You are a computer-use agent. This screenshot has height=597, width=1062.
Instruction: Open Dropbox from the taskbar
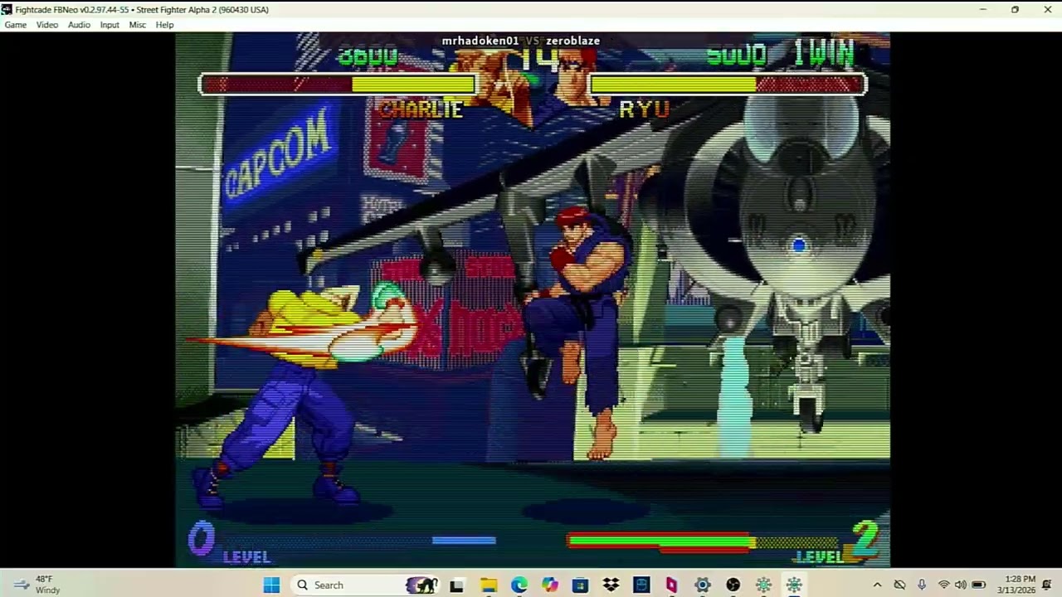click(611, 585)
